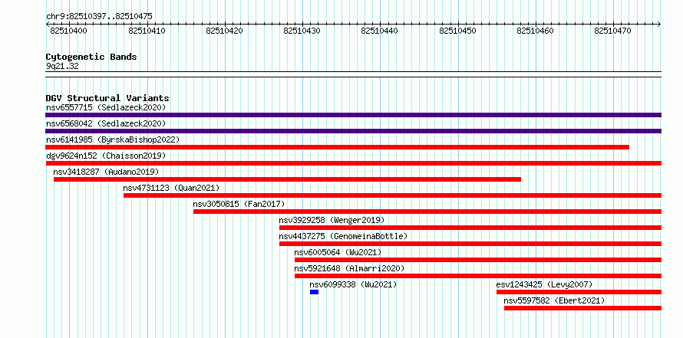The height and width of the screenshot is (338, 683).
Task: Open nsv6005064 (Wu2021) variant label
Action: (x=338, y=252)
